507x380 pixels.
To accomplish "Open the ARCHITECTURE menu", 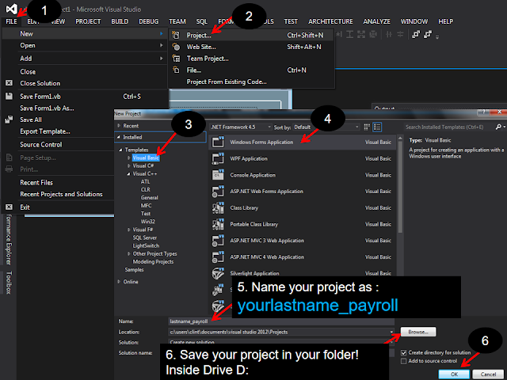I will [330, 21].
